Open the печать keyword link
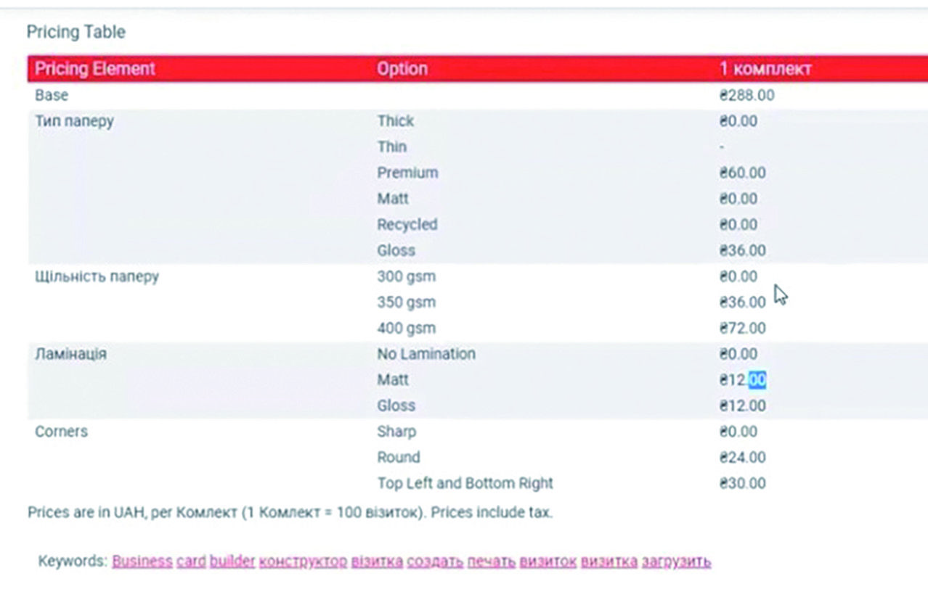 [x=491, y=561]
